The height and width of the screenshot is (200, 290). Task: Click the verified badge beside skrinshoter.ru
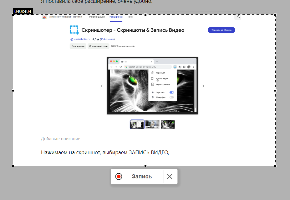[72, 39]
